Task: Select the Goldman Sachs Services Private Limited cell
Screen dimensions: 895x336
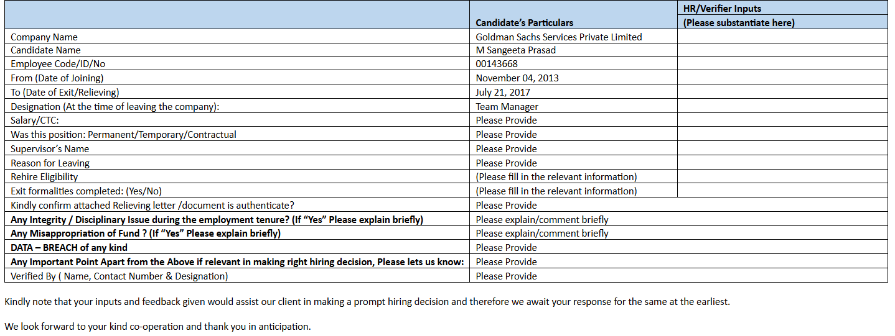Action: pos(558,37)
